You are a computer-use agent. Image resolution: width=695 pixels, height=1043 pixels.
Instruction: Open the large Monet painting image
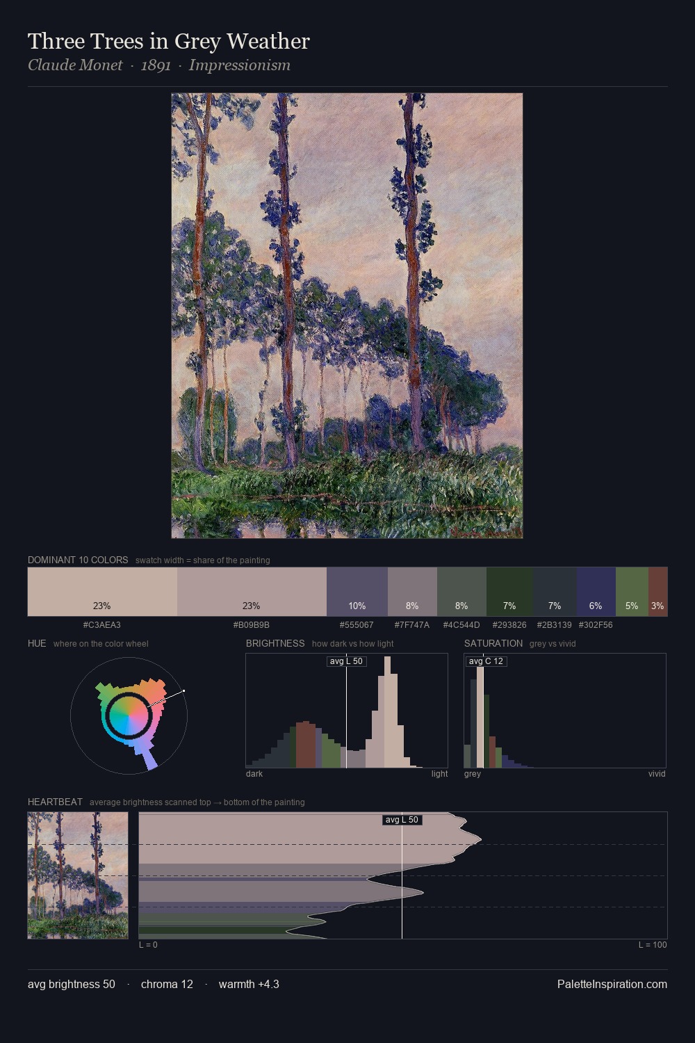347,316
